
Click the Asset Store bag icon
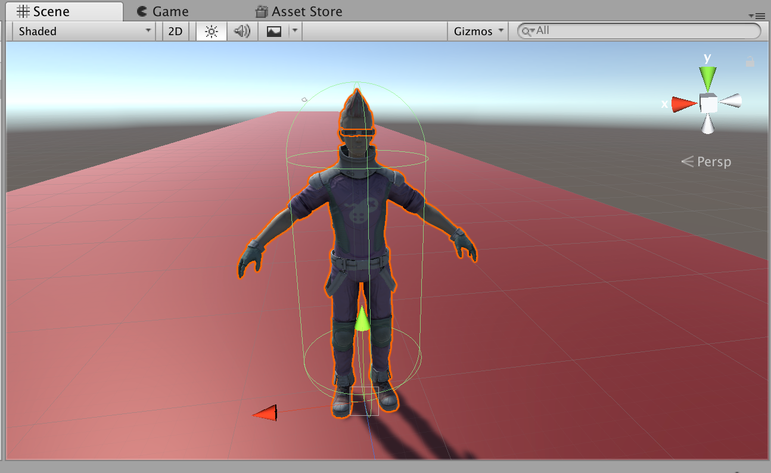click(262, 11)
